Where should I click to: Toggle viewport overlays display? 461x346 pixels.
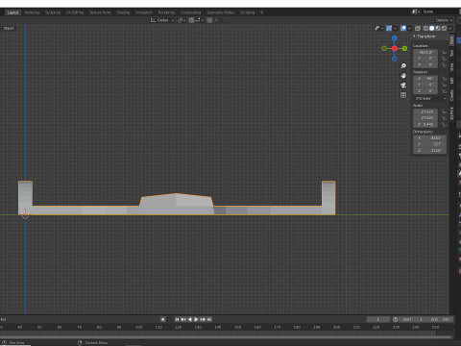[403, 28]
